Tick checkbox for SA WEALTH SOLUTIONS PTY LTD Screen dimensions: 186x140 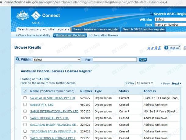[x=25, y=98]
